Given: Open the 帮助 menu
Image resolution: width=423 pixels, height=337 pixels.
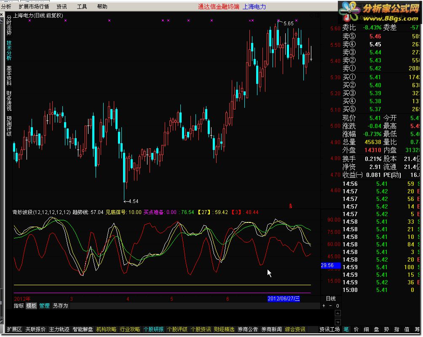Looking at the screenshot, I should tap(102, 6).
